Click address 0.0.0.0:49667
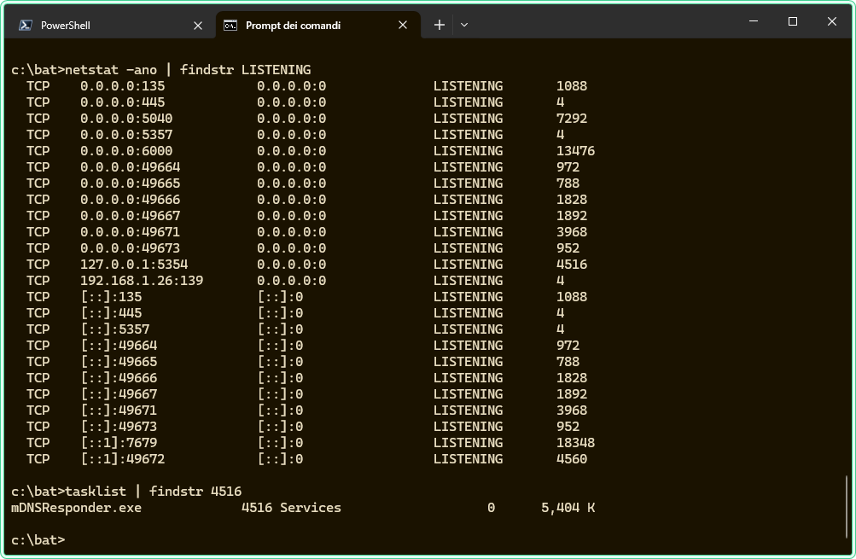The height and width of the screenshot is (559, 856). point(130,216)
